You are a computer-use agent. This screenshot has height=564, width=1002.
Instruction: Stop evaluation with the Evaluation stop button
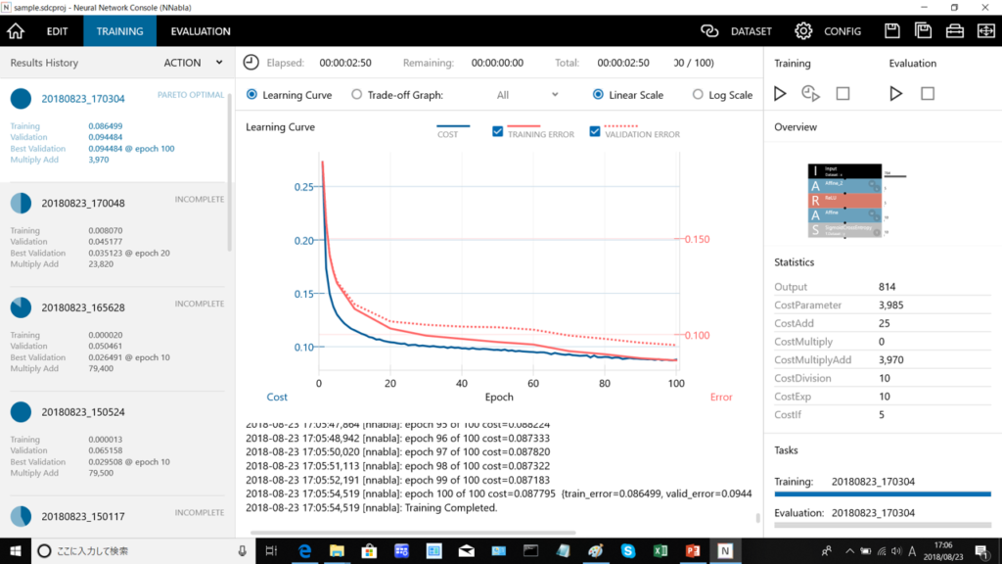click(x=928, y=93)
